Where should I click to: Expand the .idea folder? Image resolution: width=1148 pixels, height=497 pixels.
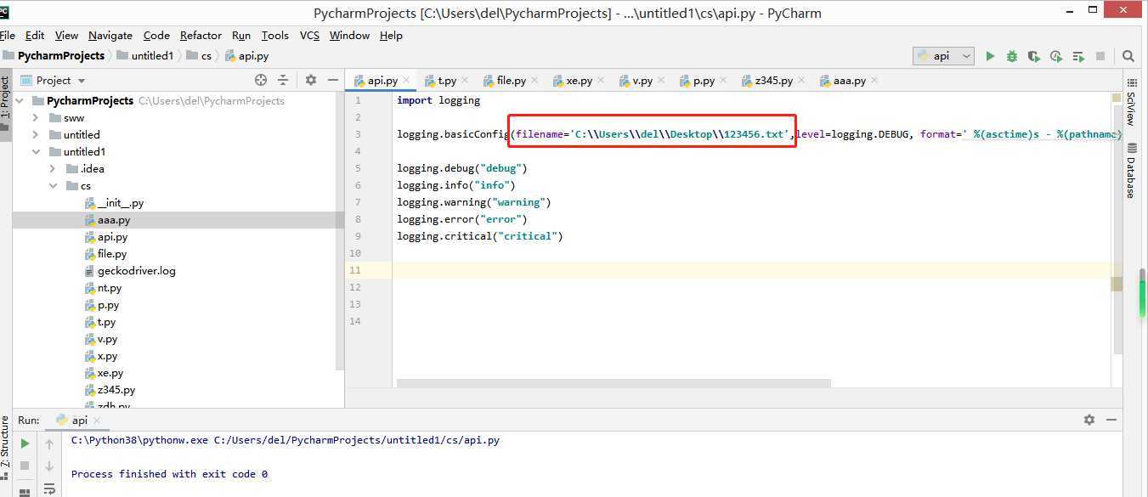pyautogui.click(x=53, y=168)
